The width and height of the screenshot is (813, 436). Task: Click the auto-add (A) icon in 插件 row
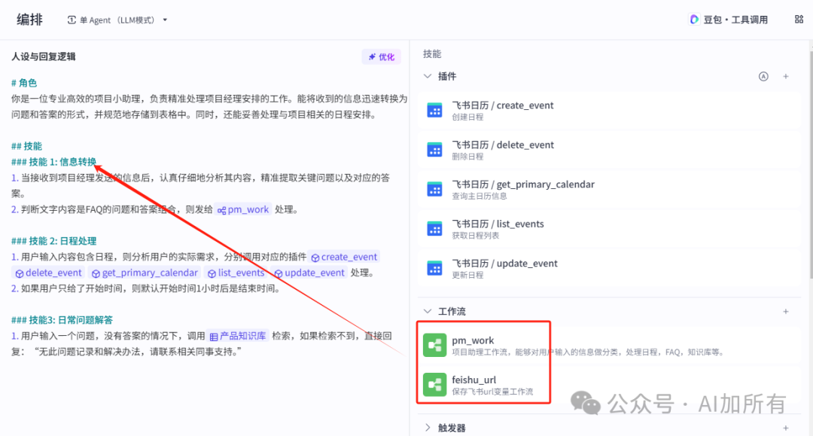coord(763,77)
